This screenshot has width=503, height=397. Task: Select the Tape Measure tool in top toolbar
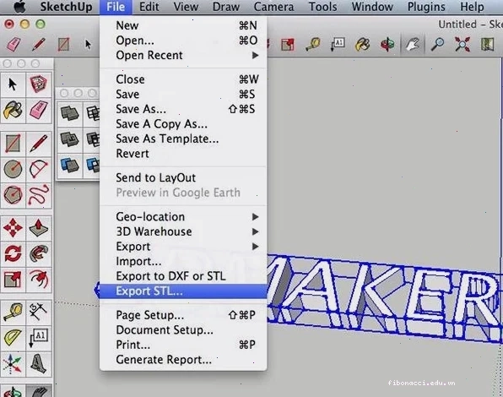tap(313, 44)
